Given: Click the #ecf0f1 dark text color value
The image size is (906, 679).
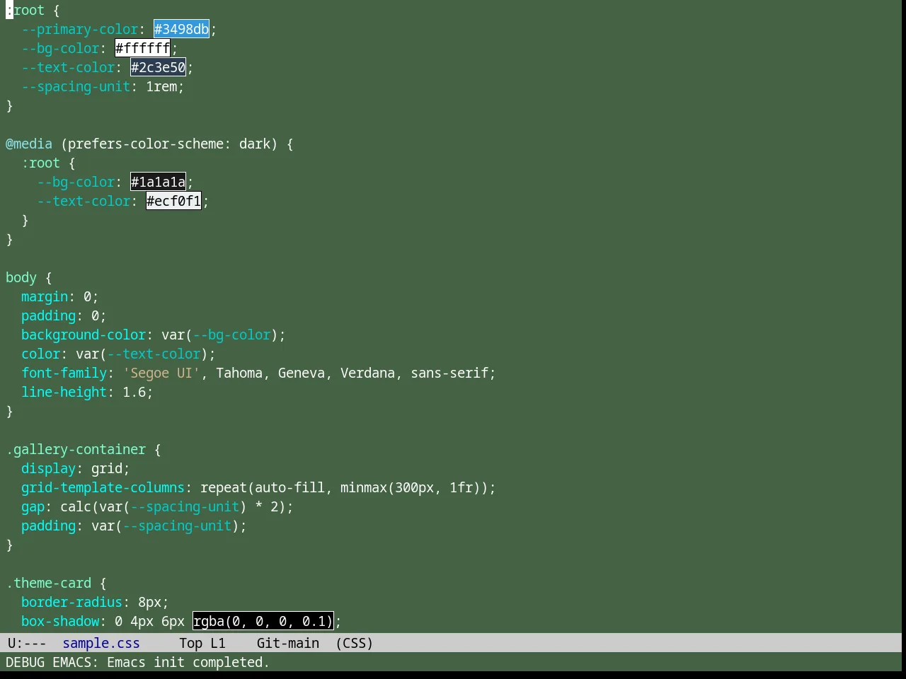Looking at the screenshot, I should 173,201.
